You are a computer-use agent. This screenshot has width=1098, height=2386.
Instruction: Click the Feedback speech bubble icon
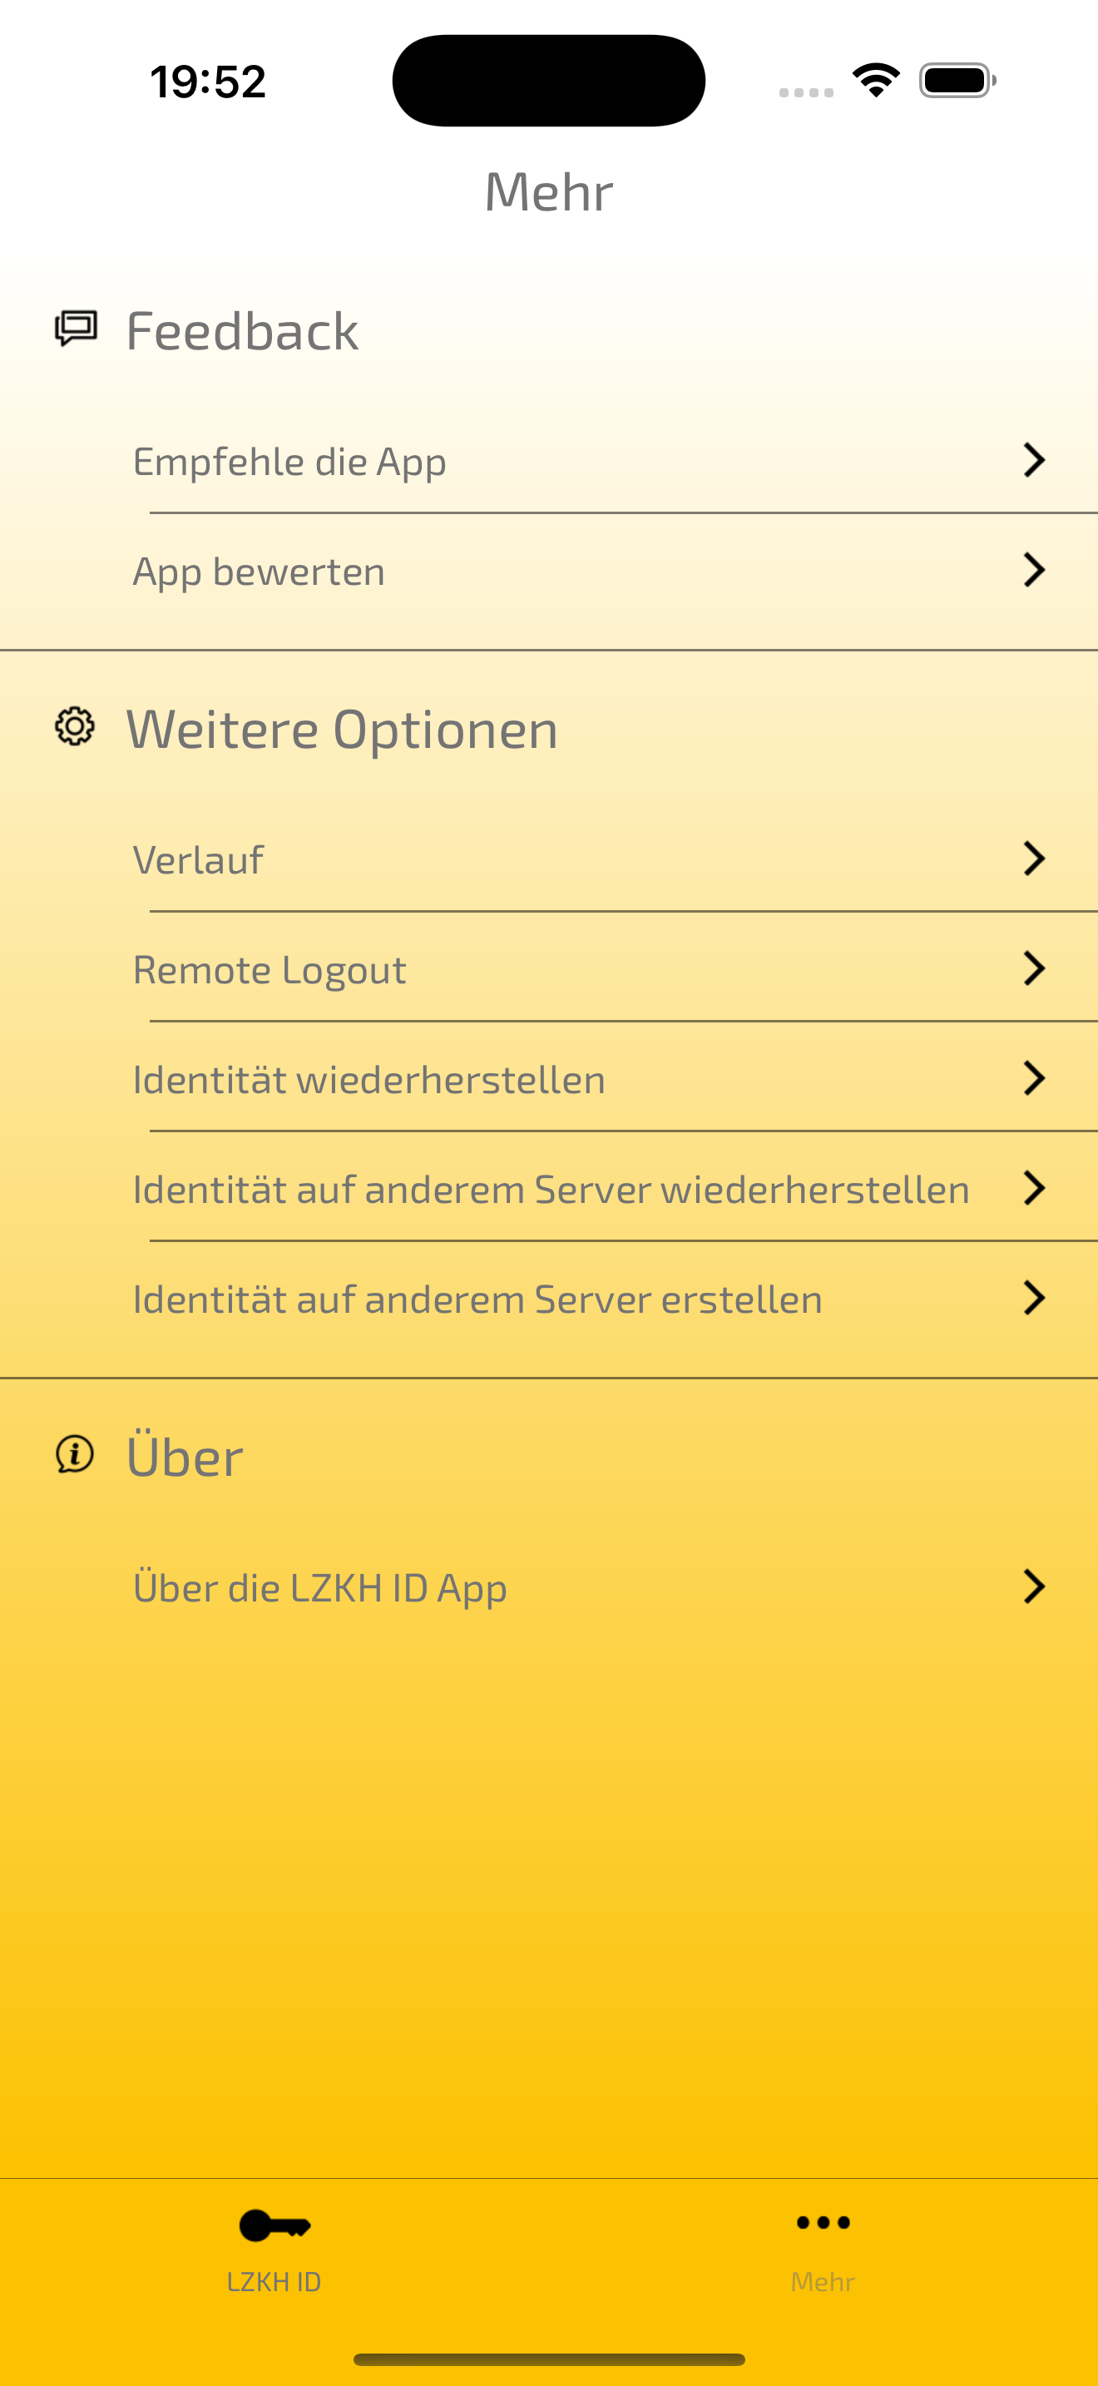point(76,329)
